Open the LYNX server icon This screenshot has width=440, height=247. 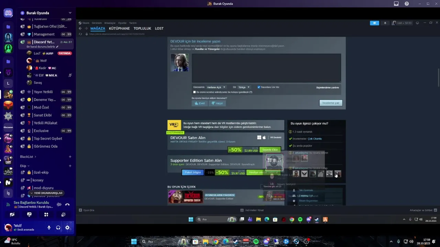(x=8, y=49)
